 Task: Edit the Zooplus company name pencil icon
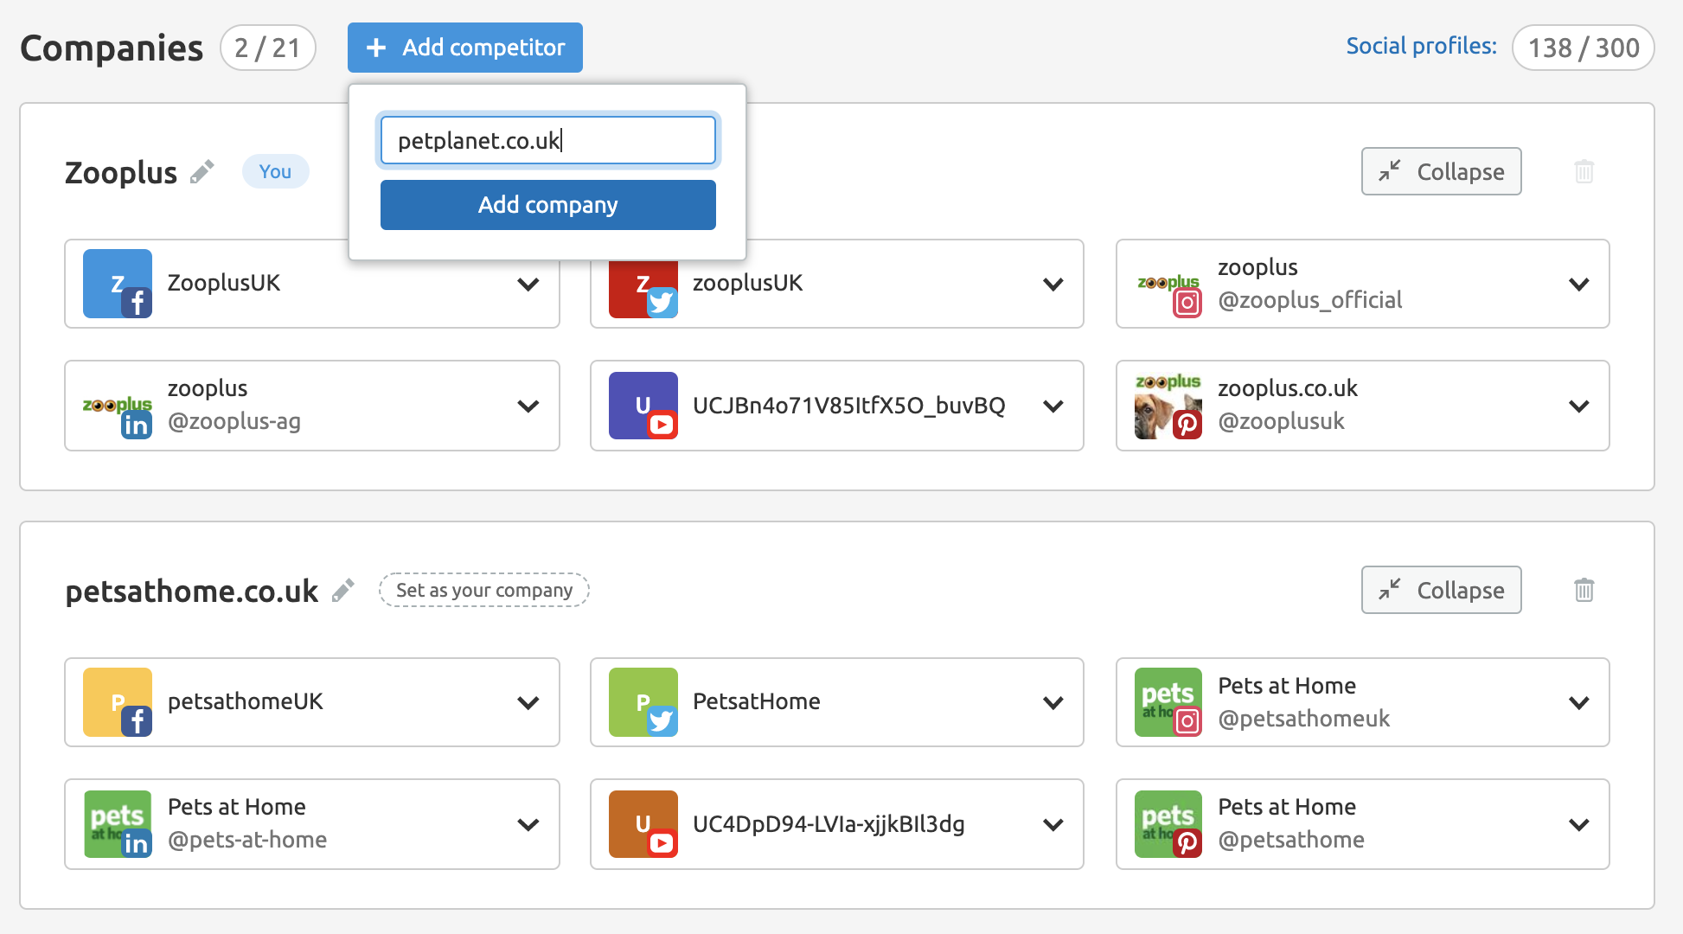202,171
